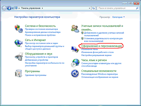Click the back navigation arrow button
The height and width of the screenshot is (106, 141).
tap(4, 8)
